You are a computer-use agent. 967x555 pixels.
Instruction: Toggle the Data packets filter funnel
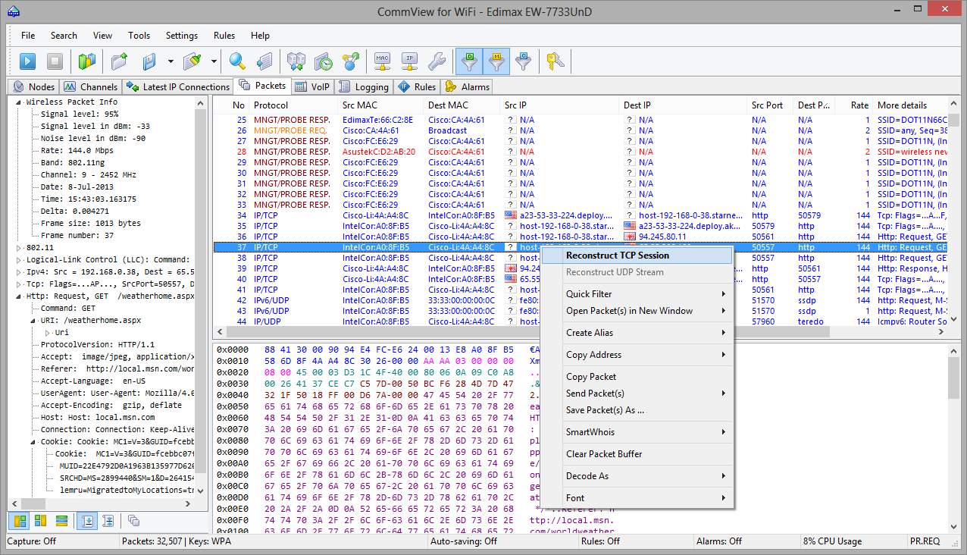469,61
